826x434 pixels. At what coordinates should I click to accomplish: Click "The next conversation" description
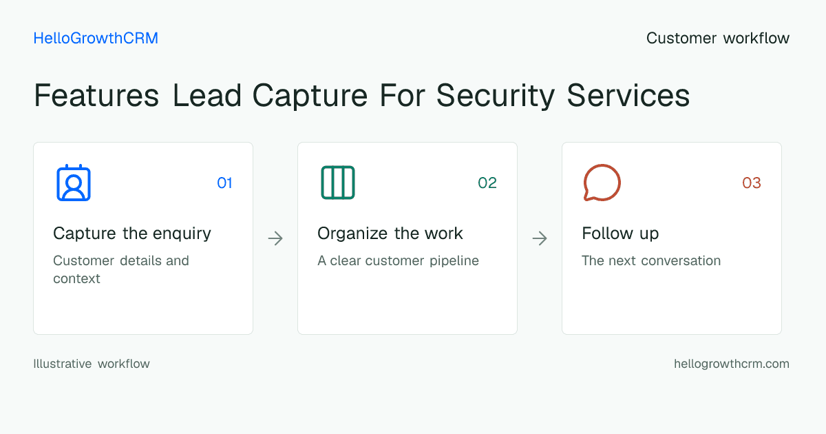pyautogui.click(x=651, y=261)
